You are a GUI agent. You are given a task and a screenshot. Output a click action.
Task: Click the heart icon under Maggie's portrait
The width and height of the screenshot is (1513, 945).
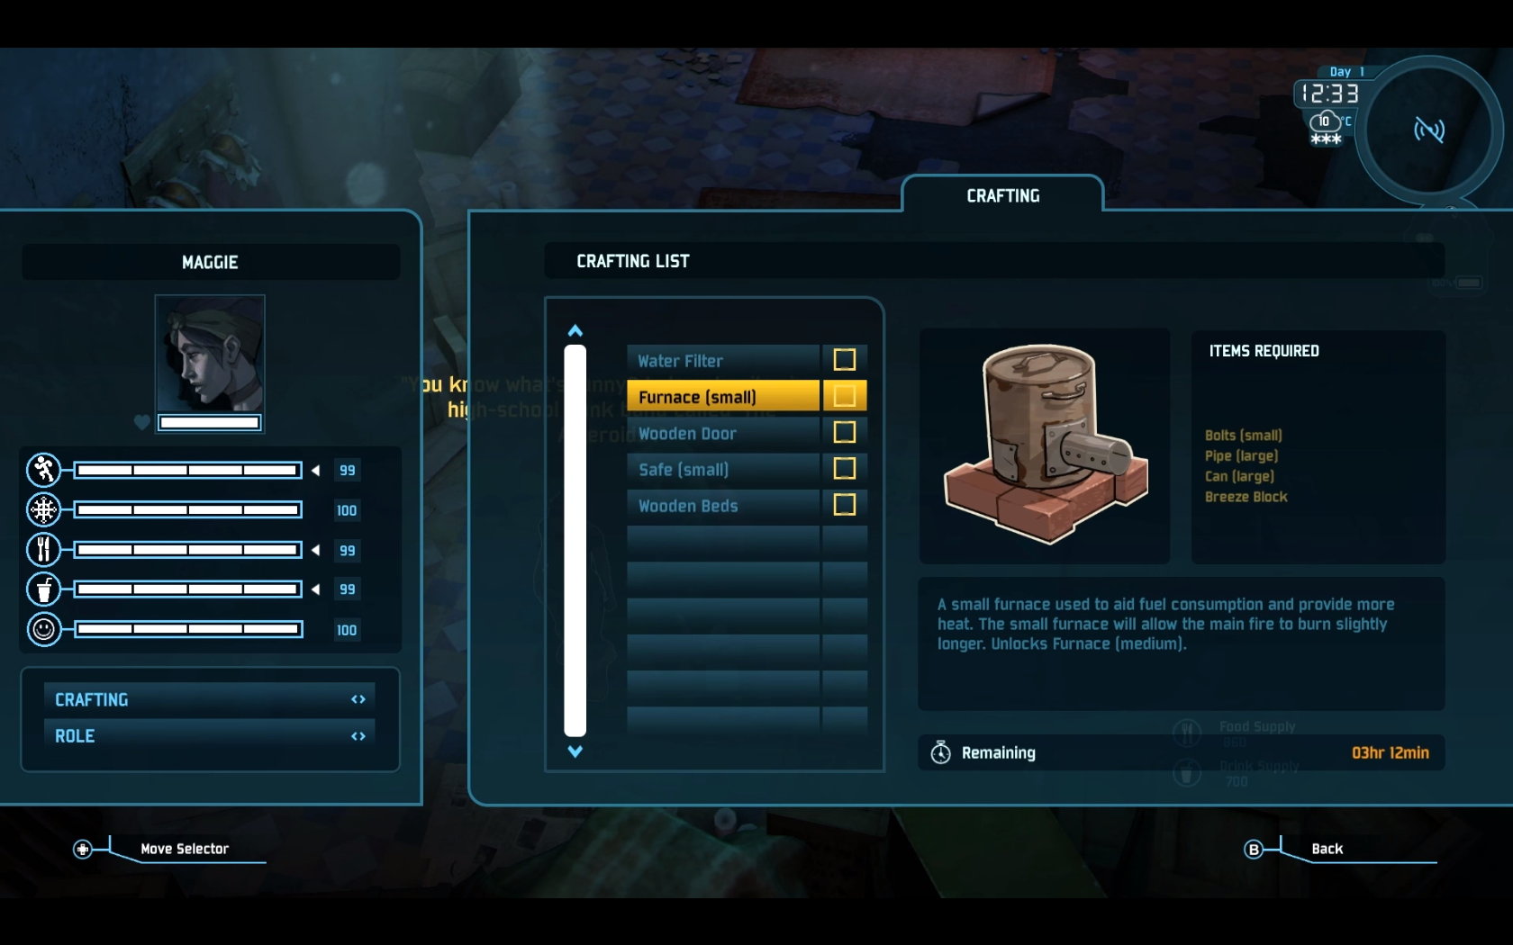pos(141,422)
